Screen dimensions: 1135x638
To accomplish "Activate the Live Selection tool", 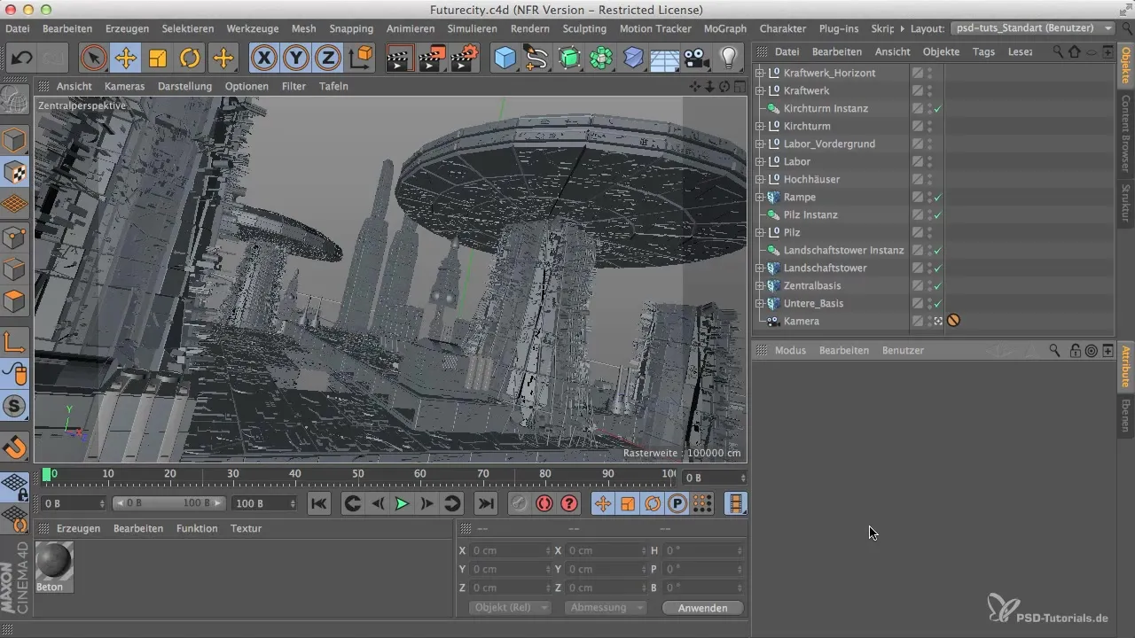I will tap(93, 58).
